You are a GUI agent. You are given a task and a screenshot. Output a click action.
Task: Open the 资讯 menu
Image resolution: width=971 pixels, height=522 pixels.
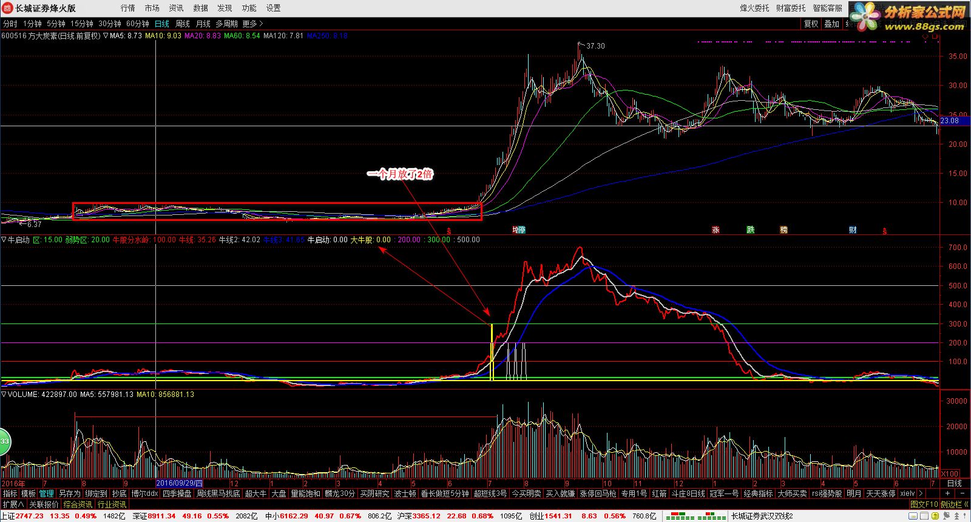[x=176, y=8]
